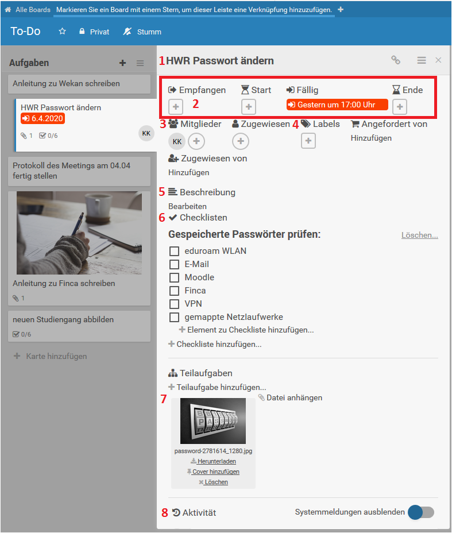
Task: Add a new card with plus icon in Aufgaben
Action: coord(122,63)
